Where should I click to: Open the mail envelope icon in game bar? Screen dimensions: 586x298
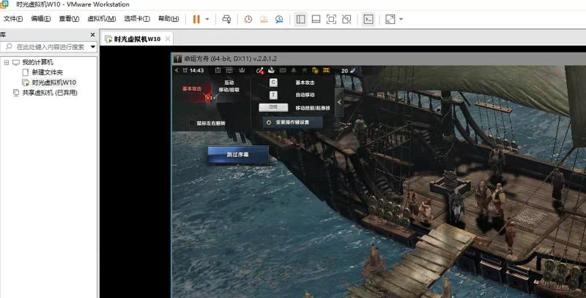pyautogui.click(x=283, y=70)
